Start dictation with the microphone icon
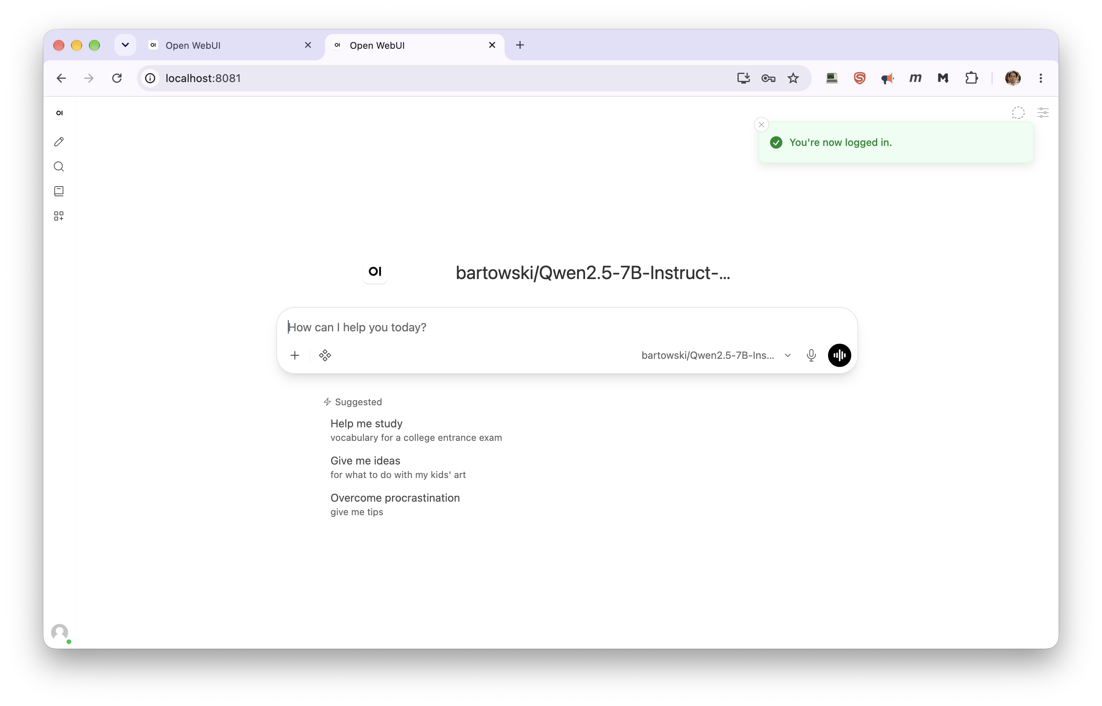 (x=811, y=355)
